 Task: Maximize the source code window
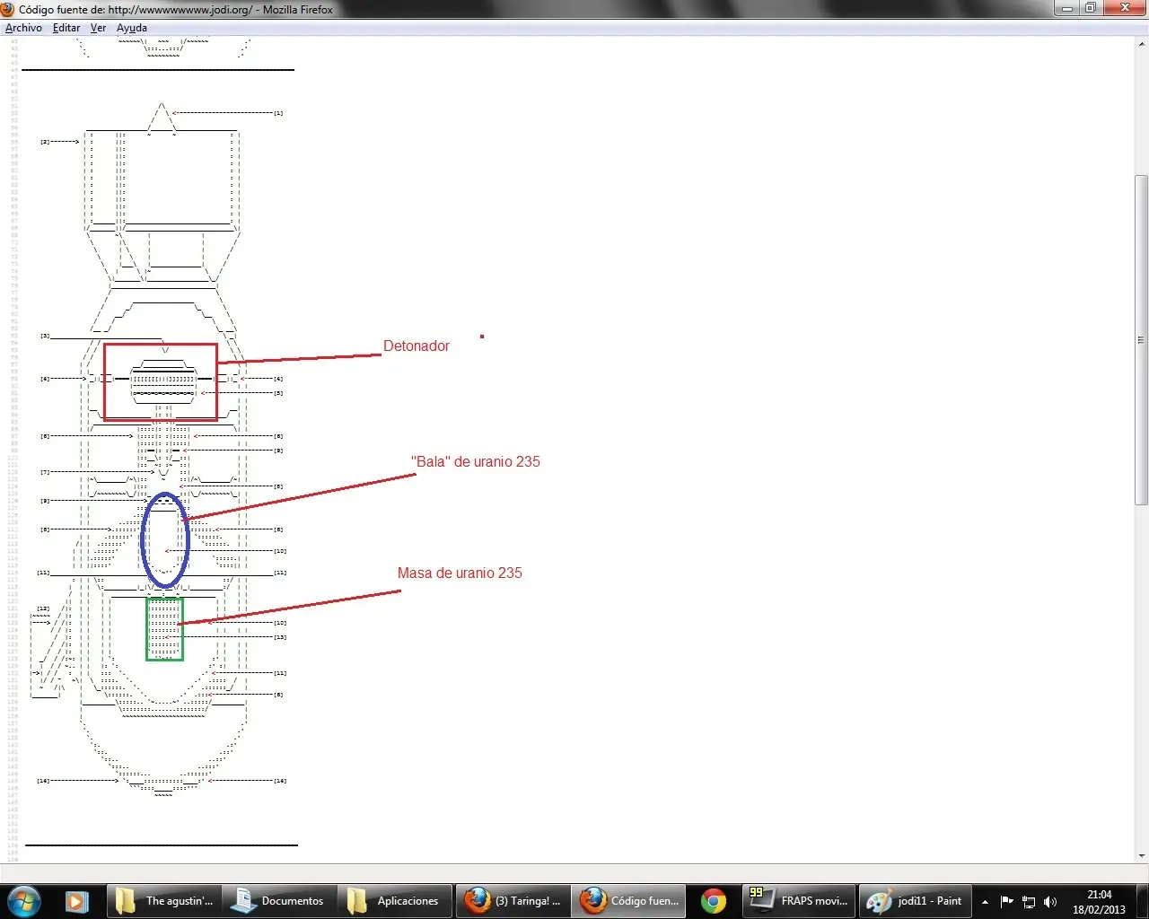tap(1091, 8)
